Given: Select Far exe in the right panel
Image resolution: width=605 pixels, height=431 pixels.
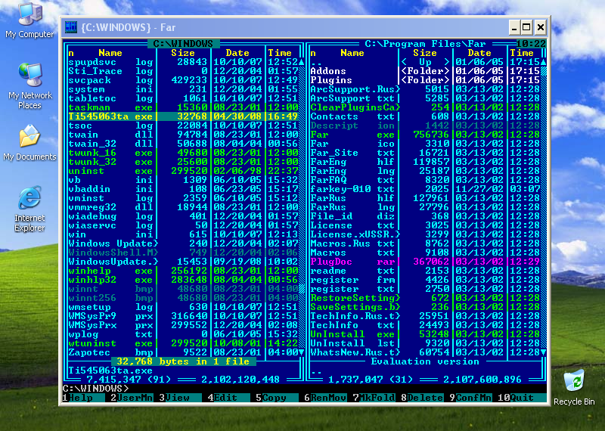Looking at the screenshot, I should (x=425, y=135).
